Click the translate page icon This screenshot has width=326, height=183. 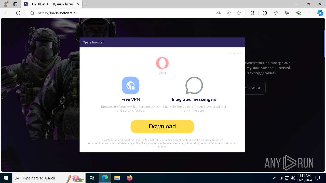click(x=219, y=13)
